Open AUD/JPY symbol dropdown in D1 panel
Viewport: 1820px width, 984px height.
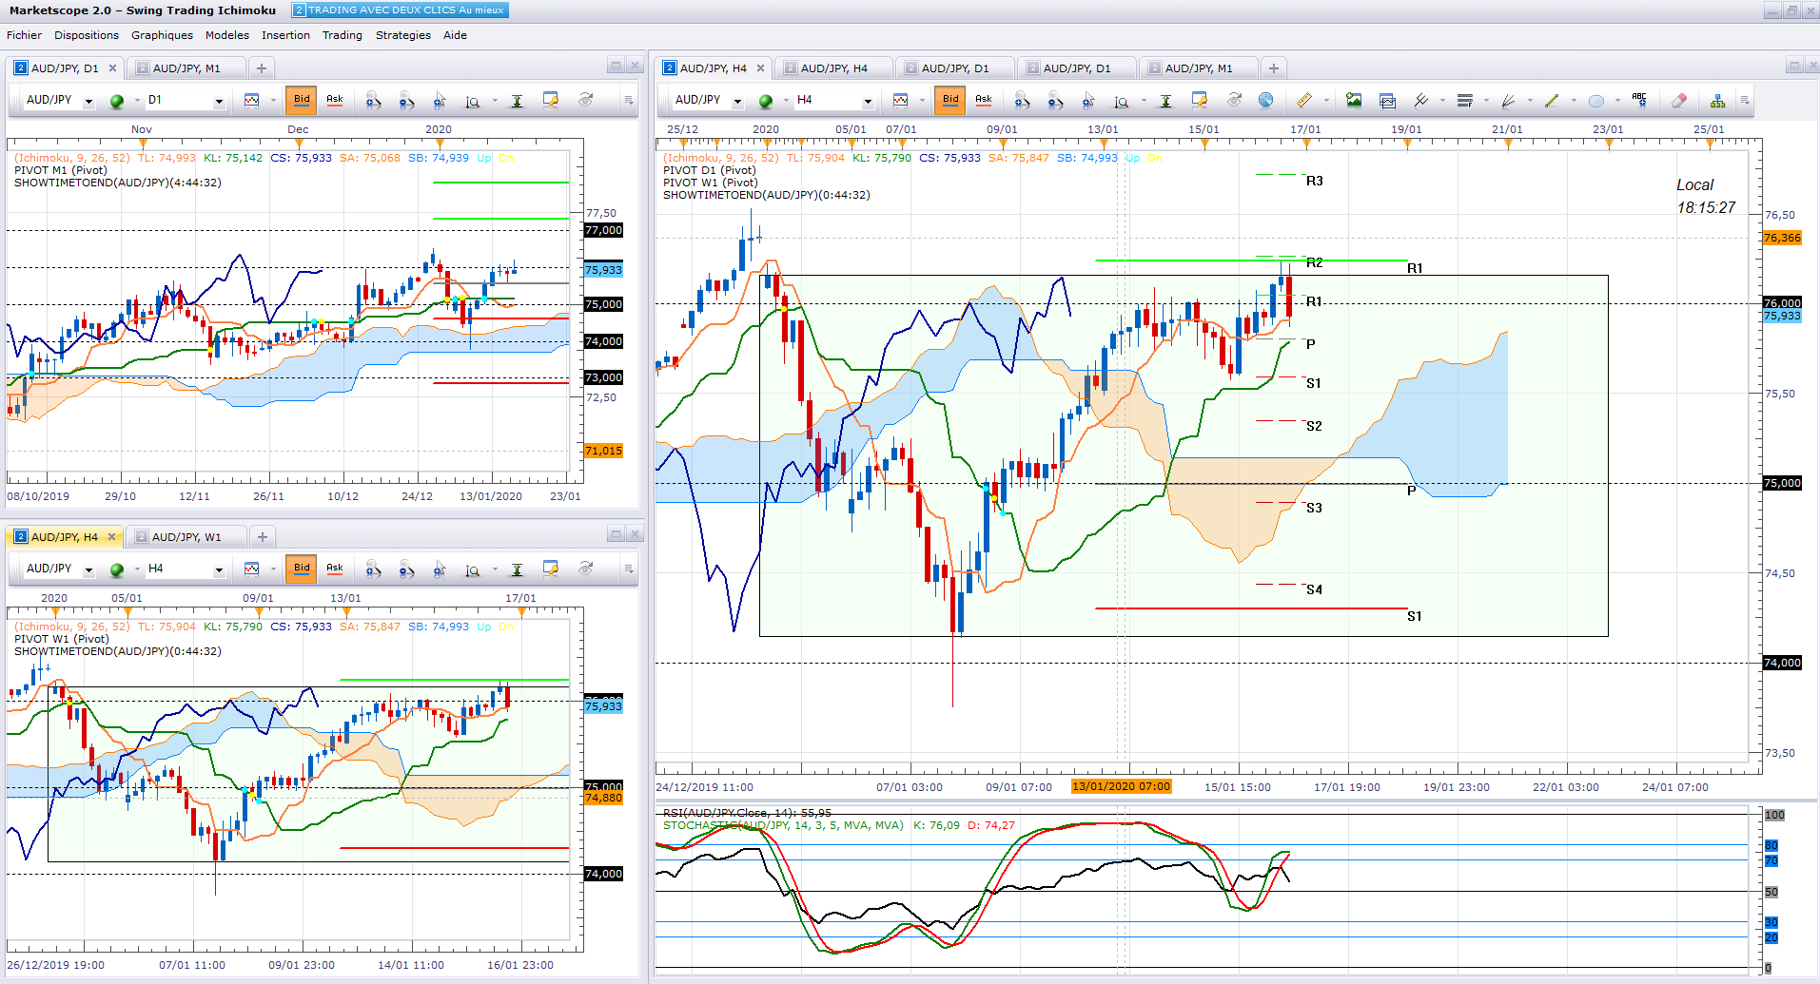(x=88, y=101)
